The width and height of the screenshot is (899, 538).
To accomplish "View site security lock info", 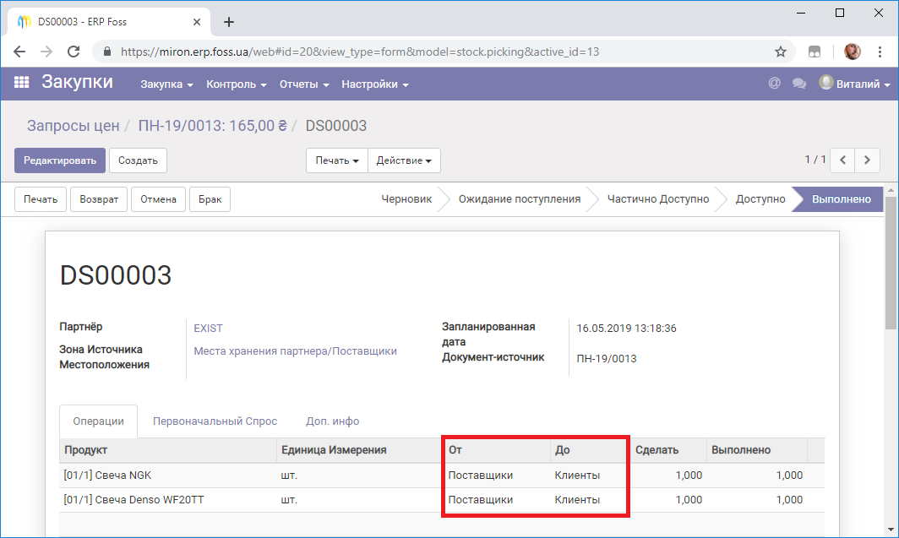I will (x=107, y=52).
